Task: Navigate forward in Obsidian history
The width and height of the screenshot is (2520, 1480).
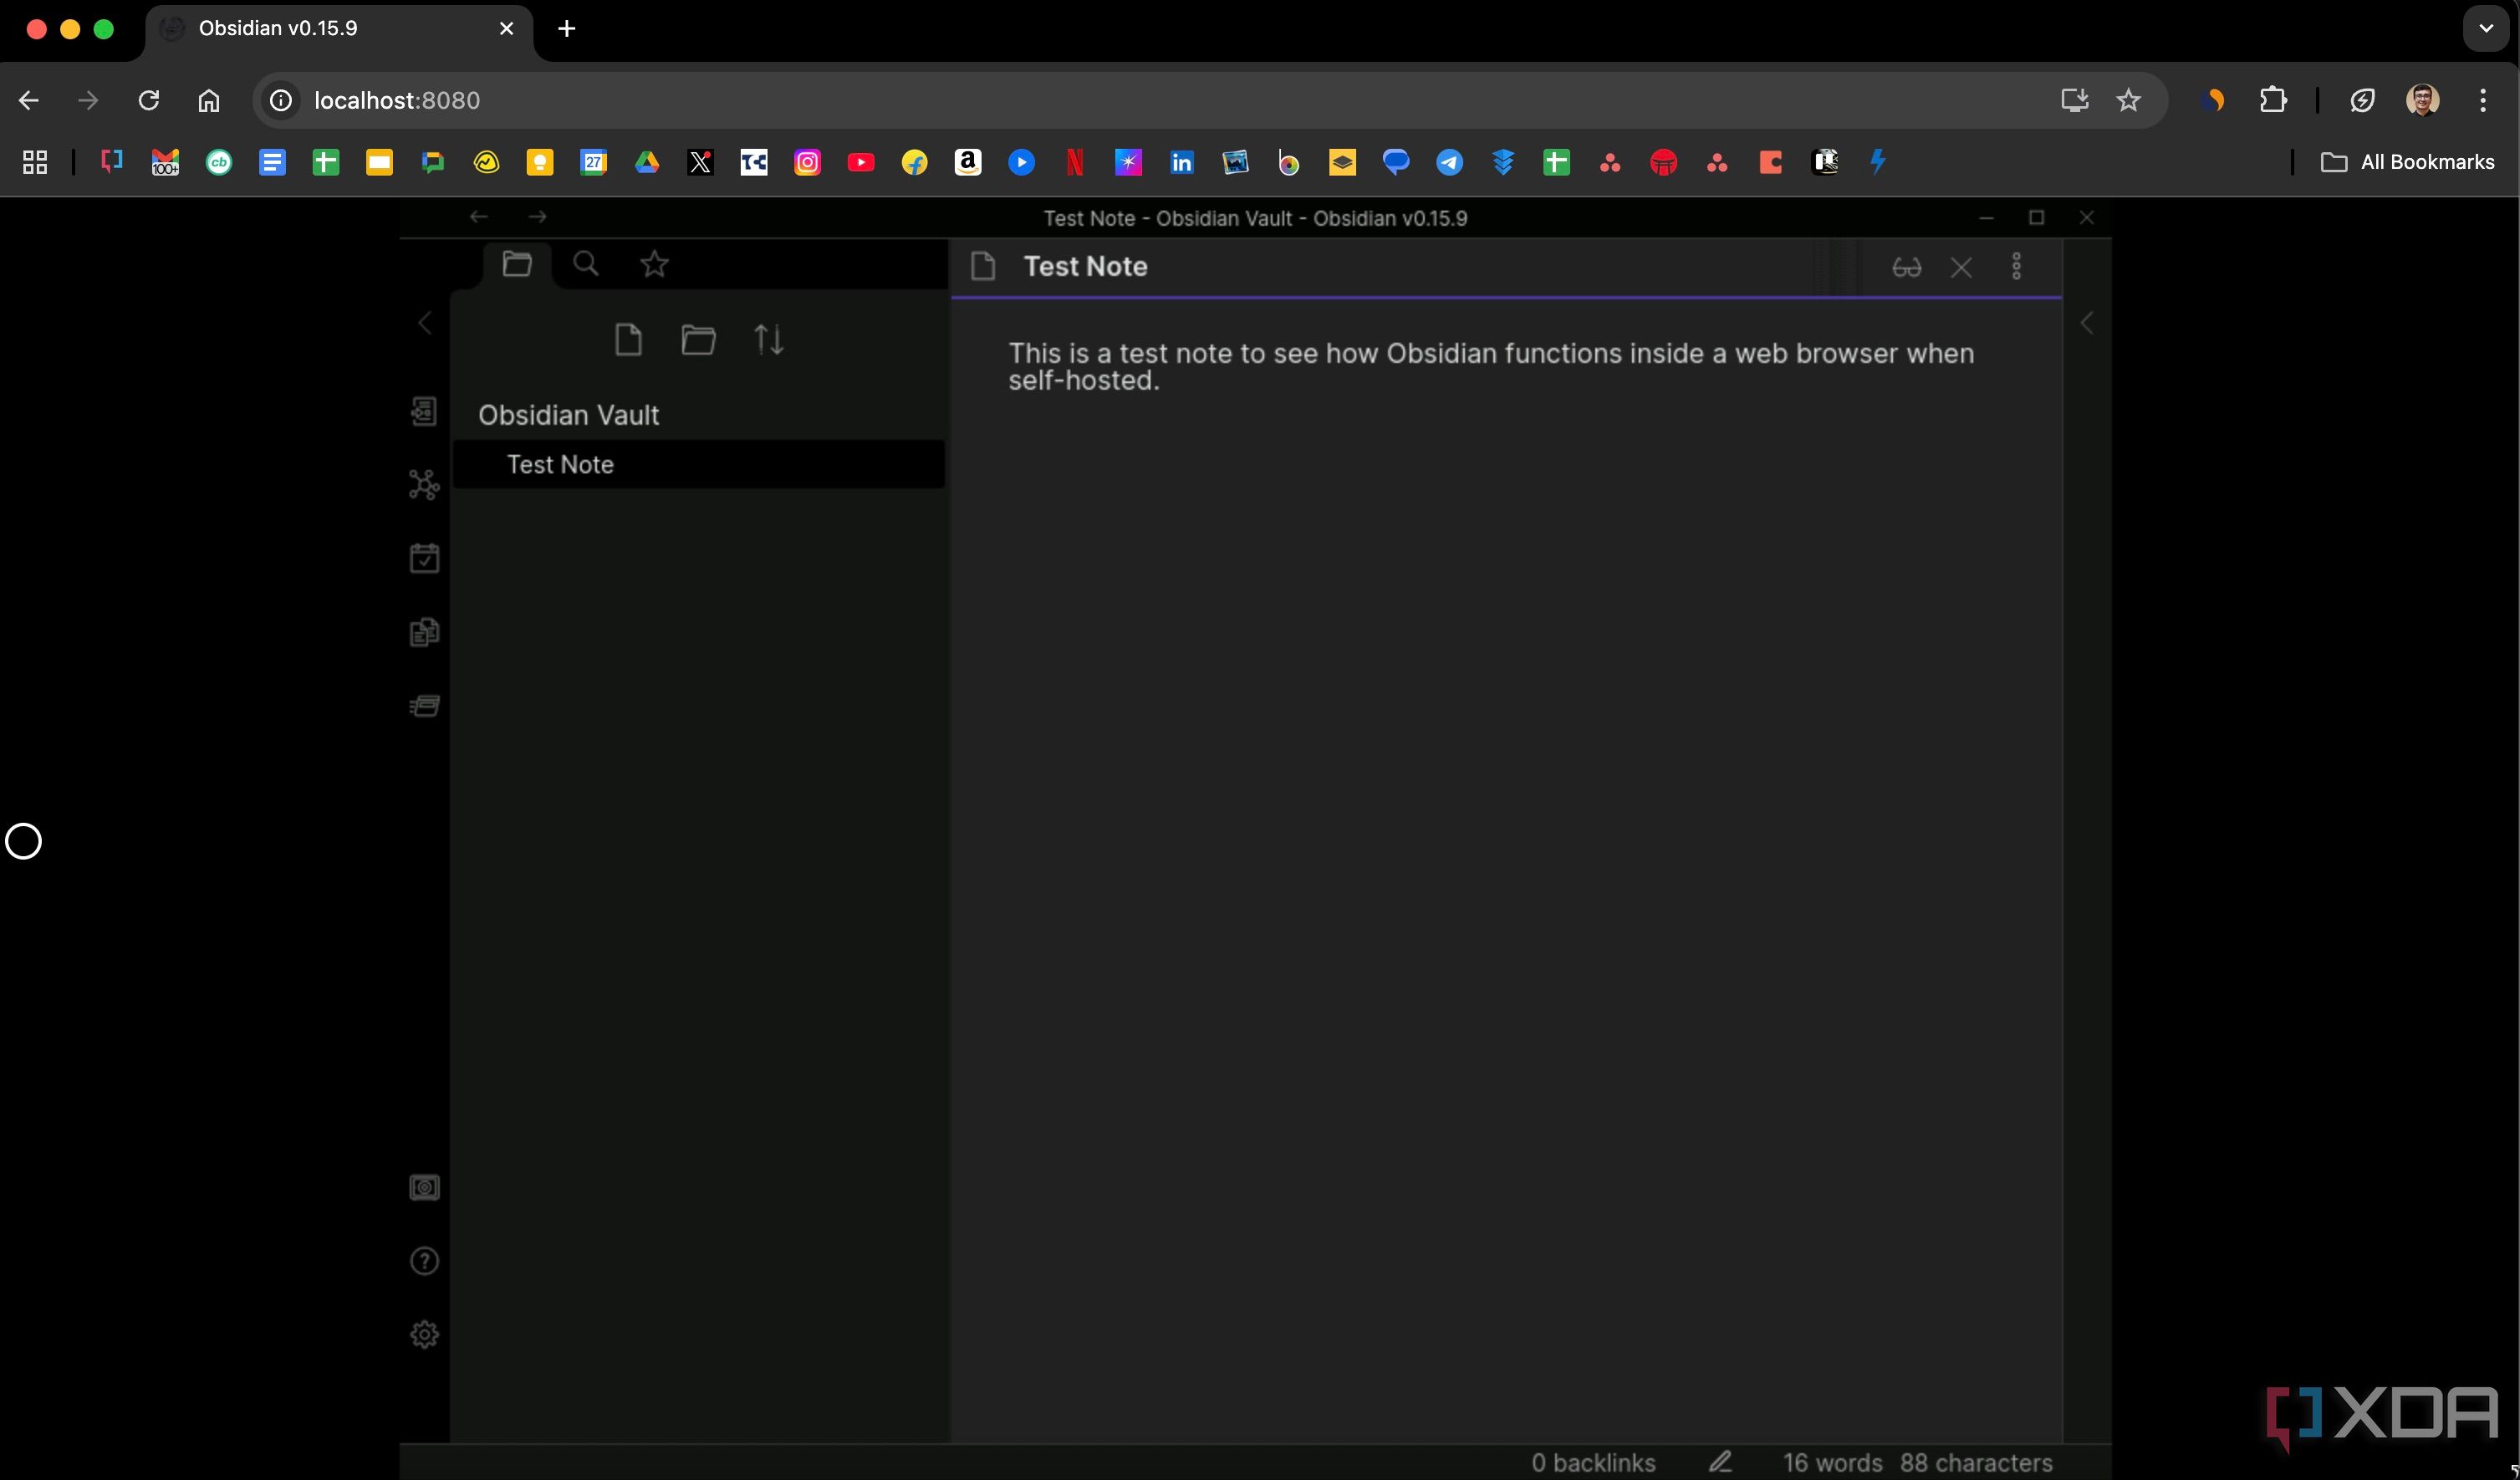Action: (538, 217)
